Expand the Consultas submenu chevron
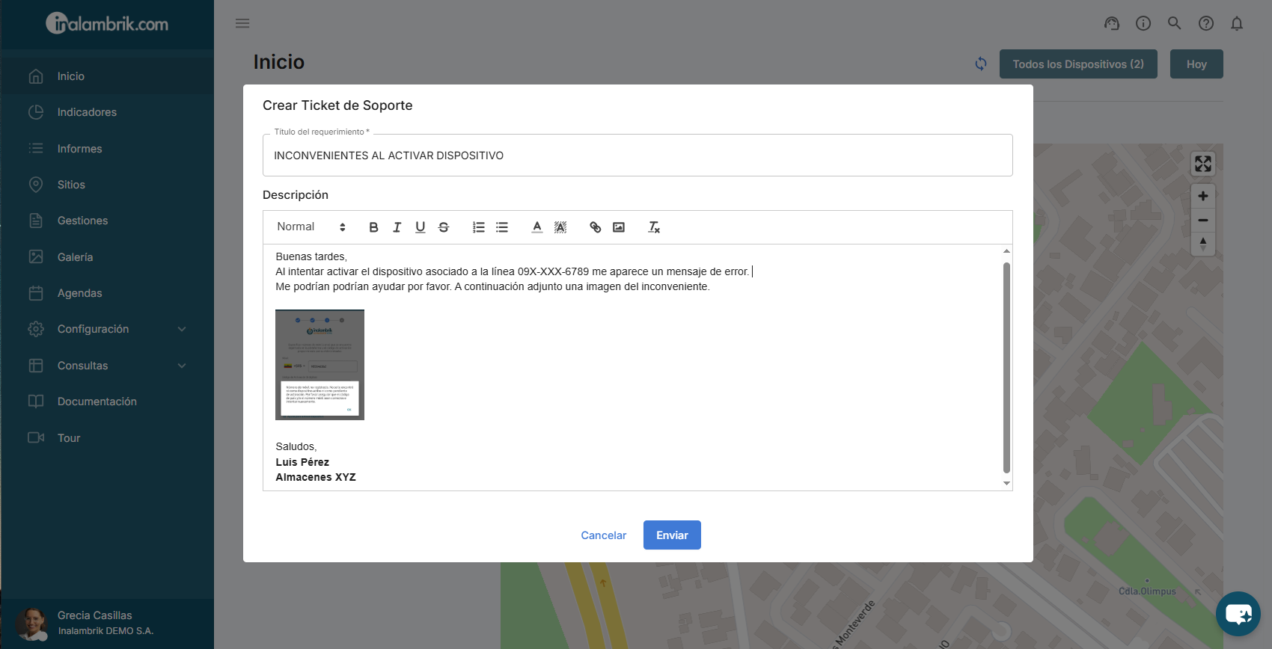 click(182, 366)
